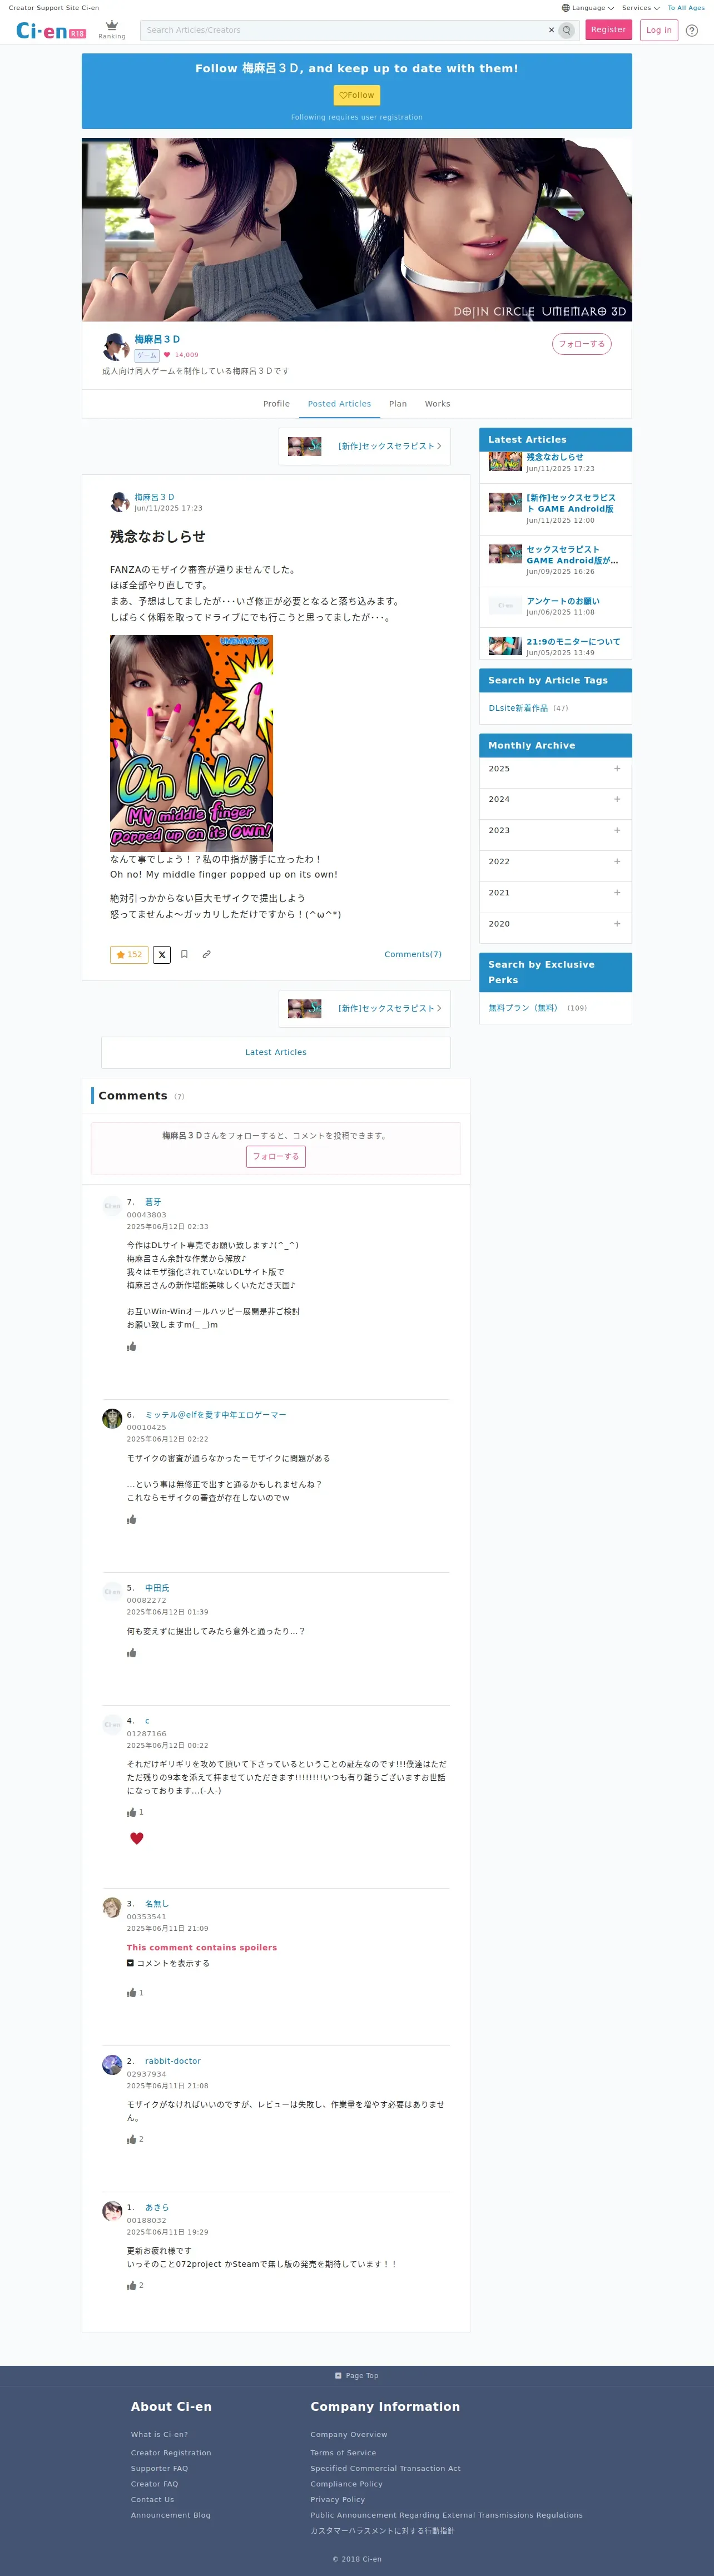Open avatar of commenter あきら
The width and height of the screenshot is (714, 2576).
click(112, 2210)
